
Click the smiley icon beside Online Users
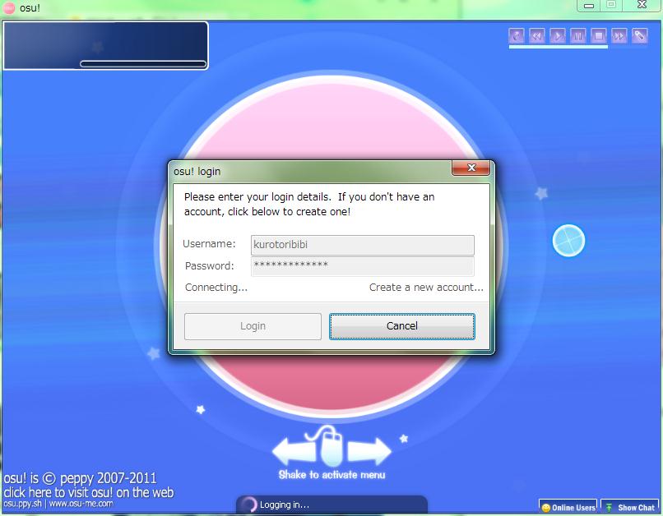coord(546,508)
